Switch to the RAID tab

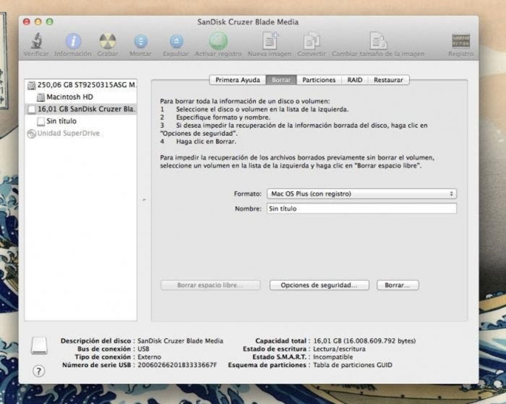coord(355,80)
